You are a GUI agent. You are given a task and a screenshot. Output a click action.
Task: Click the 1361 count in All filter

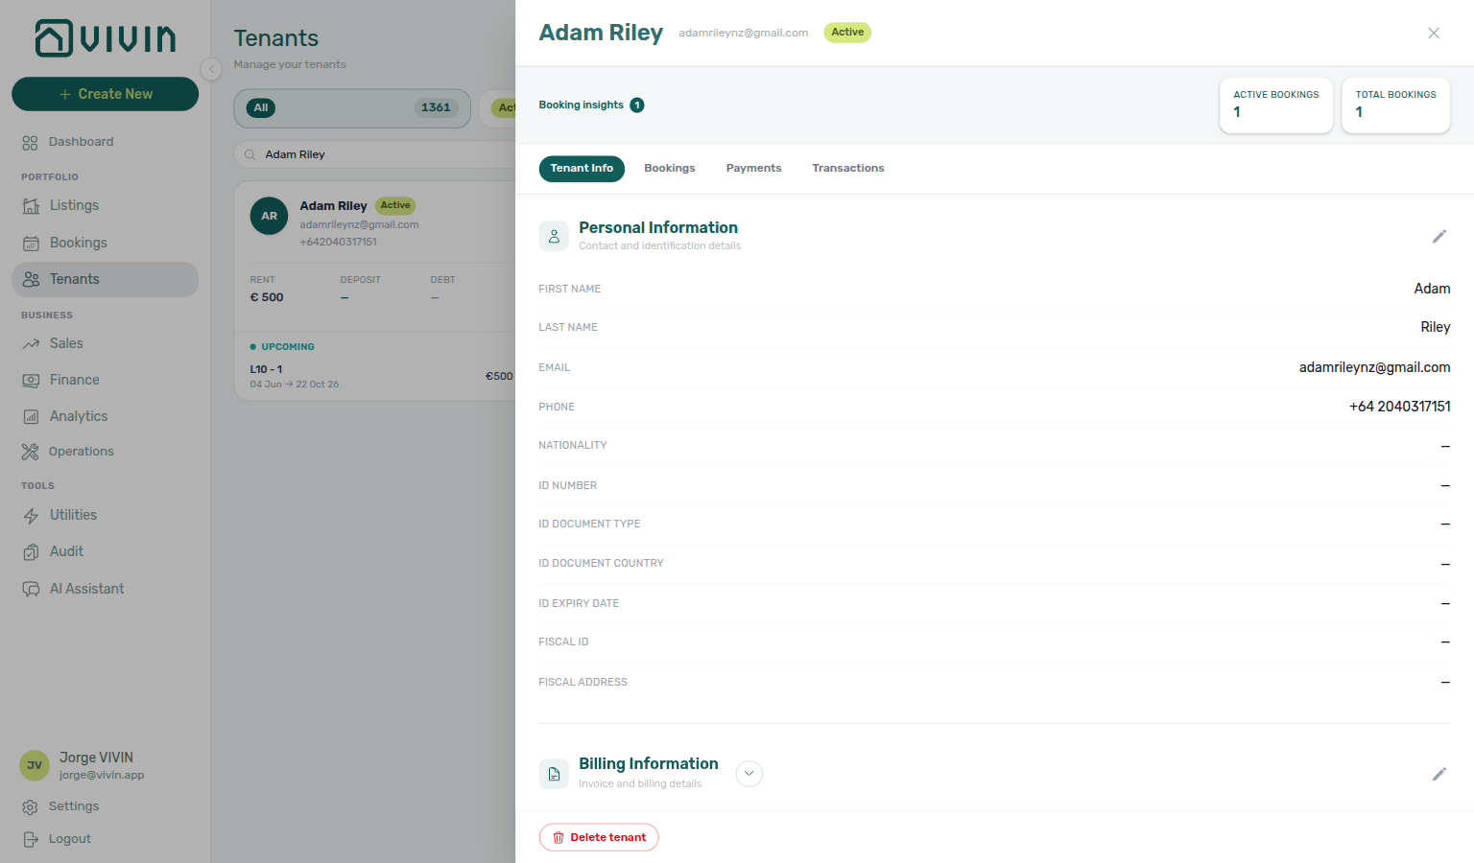tap(436, 108)
